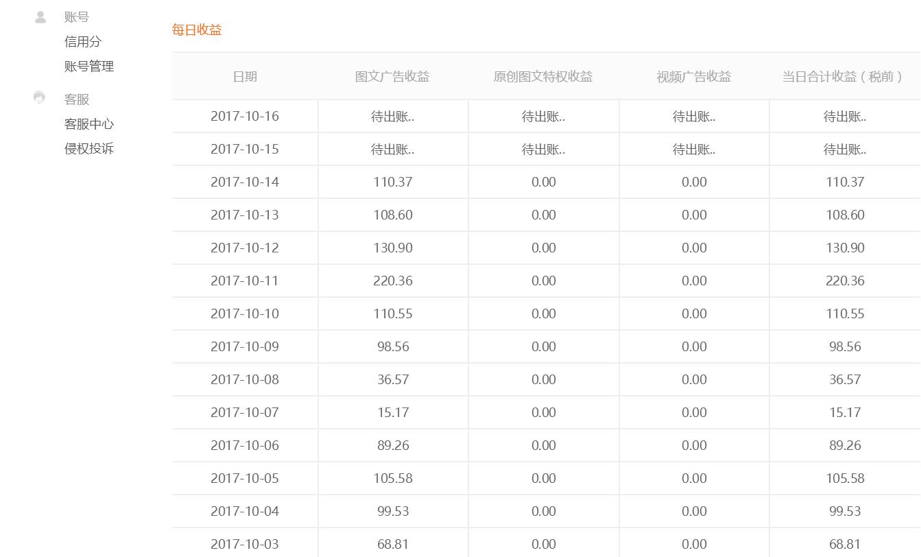Screen dimensions: 921x557
Task: Open 账号管理 settings
Action: point(88,66)
